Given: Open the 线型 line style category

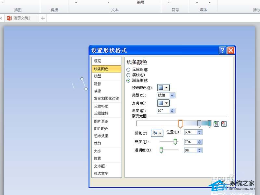Looking at the screenshot, I should 97,76.
